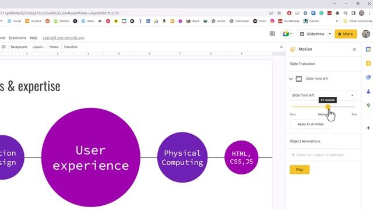Open 4chan bookmark
This screenshot has width=373, height=210.
click(219, 21)
